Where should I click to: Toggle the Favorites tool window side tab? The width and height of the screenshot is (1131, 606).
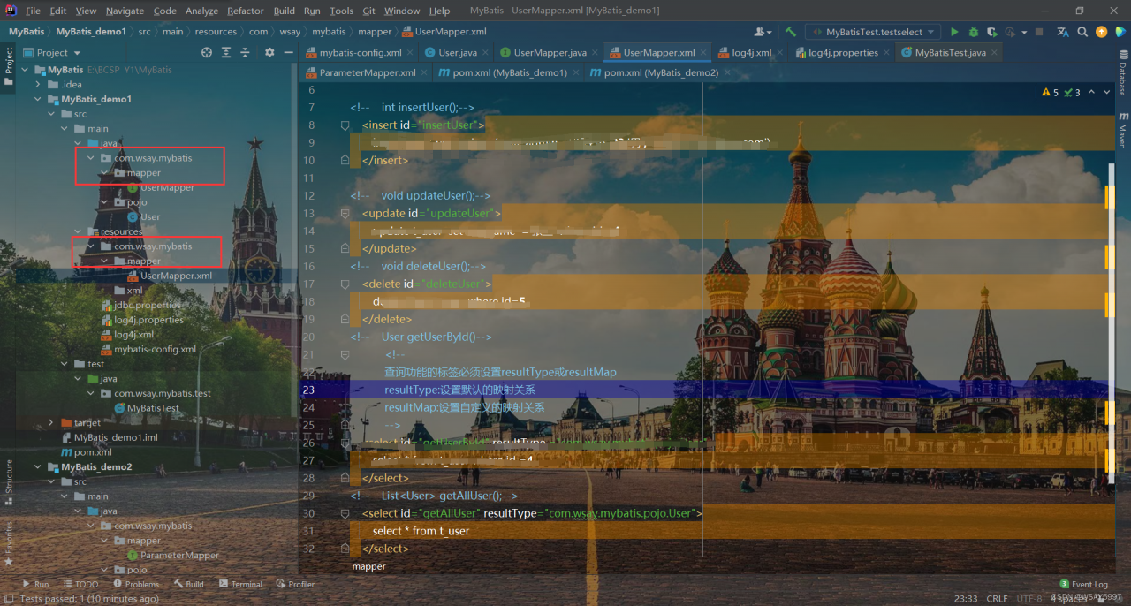pyautogui.click(x=9, y=542)
